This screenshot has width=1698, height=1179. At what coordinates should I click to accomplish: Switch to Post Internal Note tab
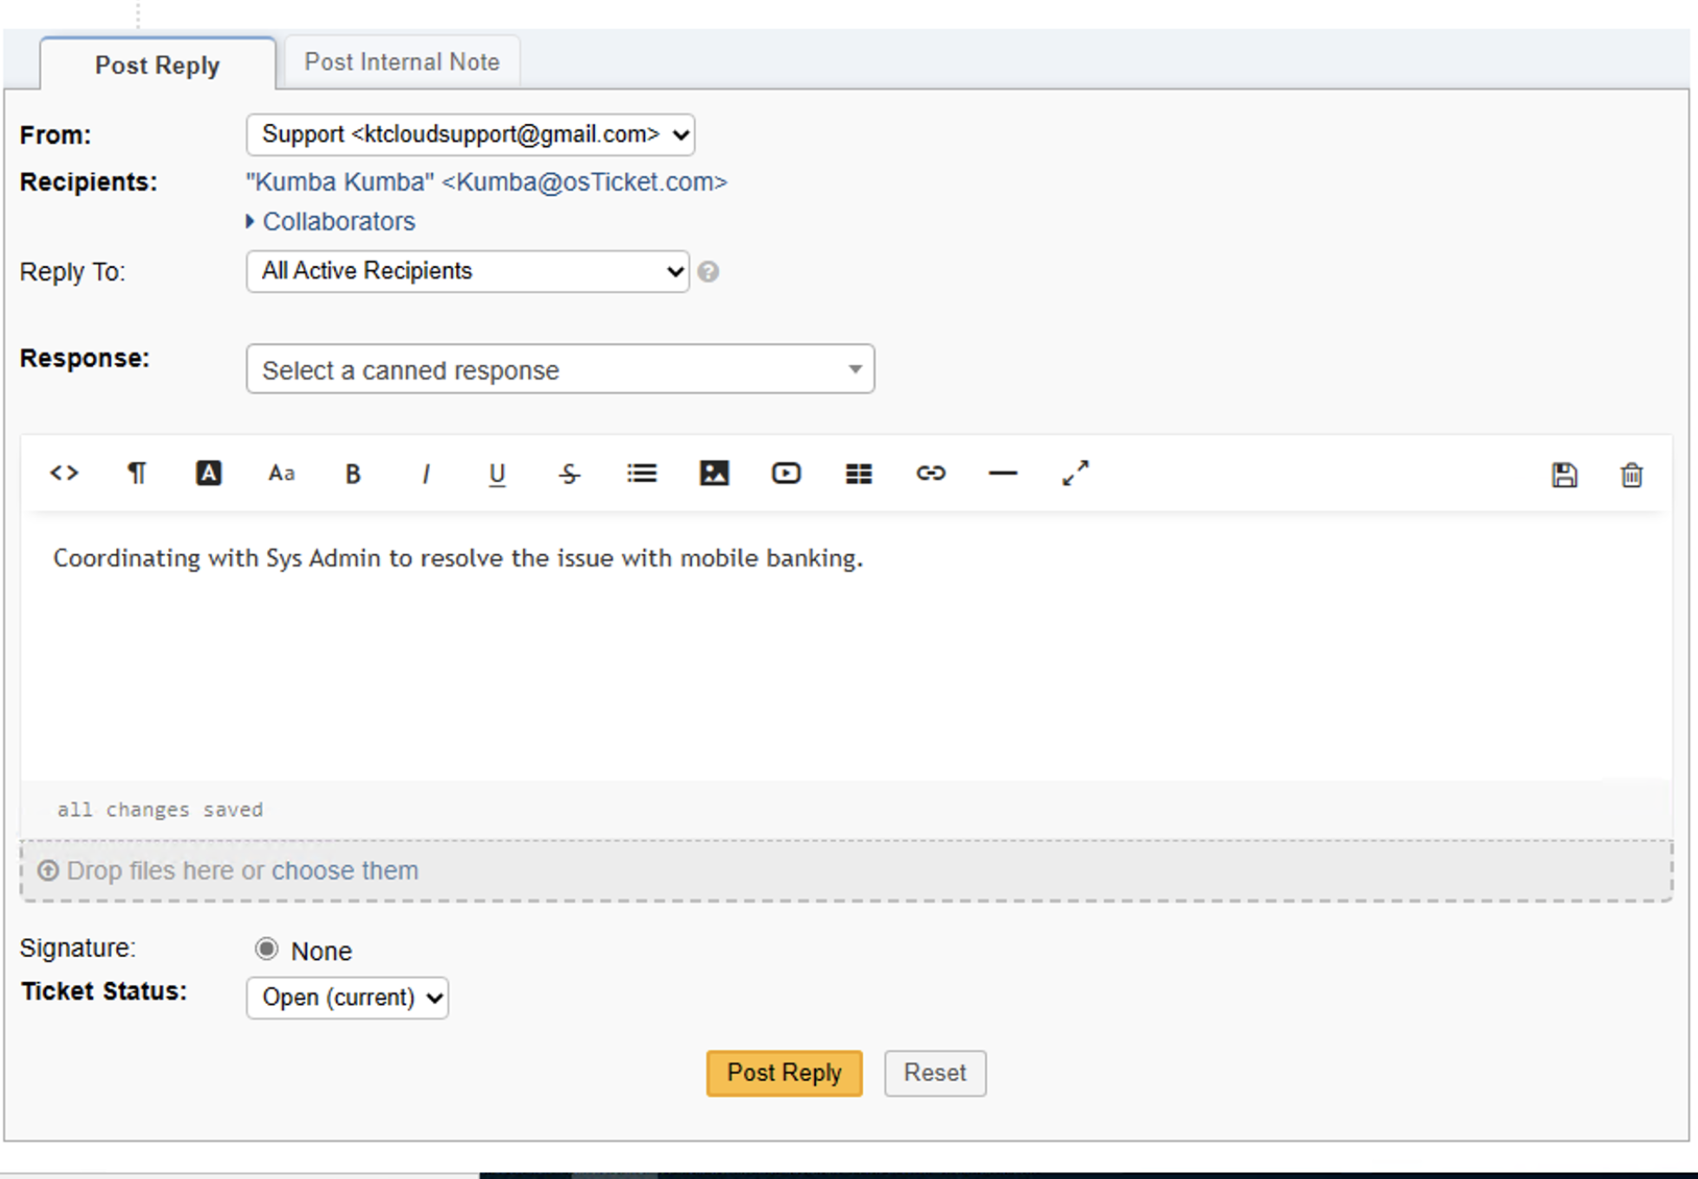pos(402,62)
